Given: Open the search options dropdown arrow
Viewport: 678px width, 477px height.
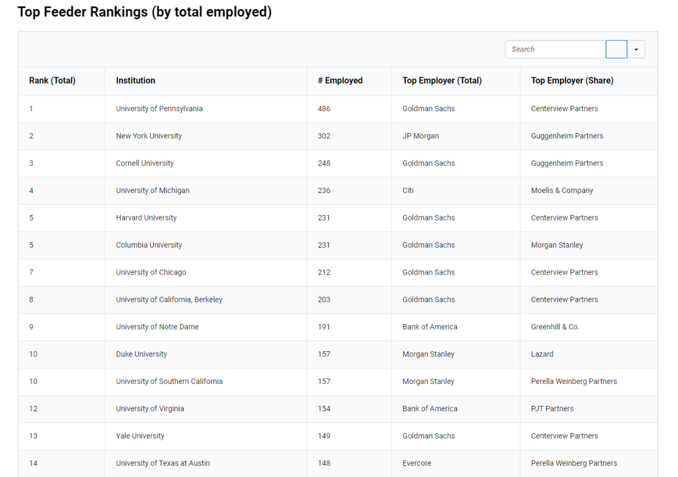Looking at the screenshot, I should [636, 50].
